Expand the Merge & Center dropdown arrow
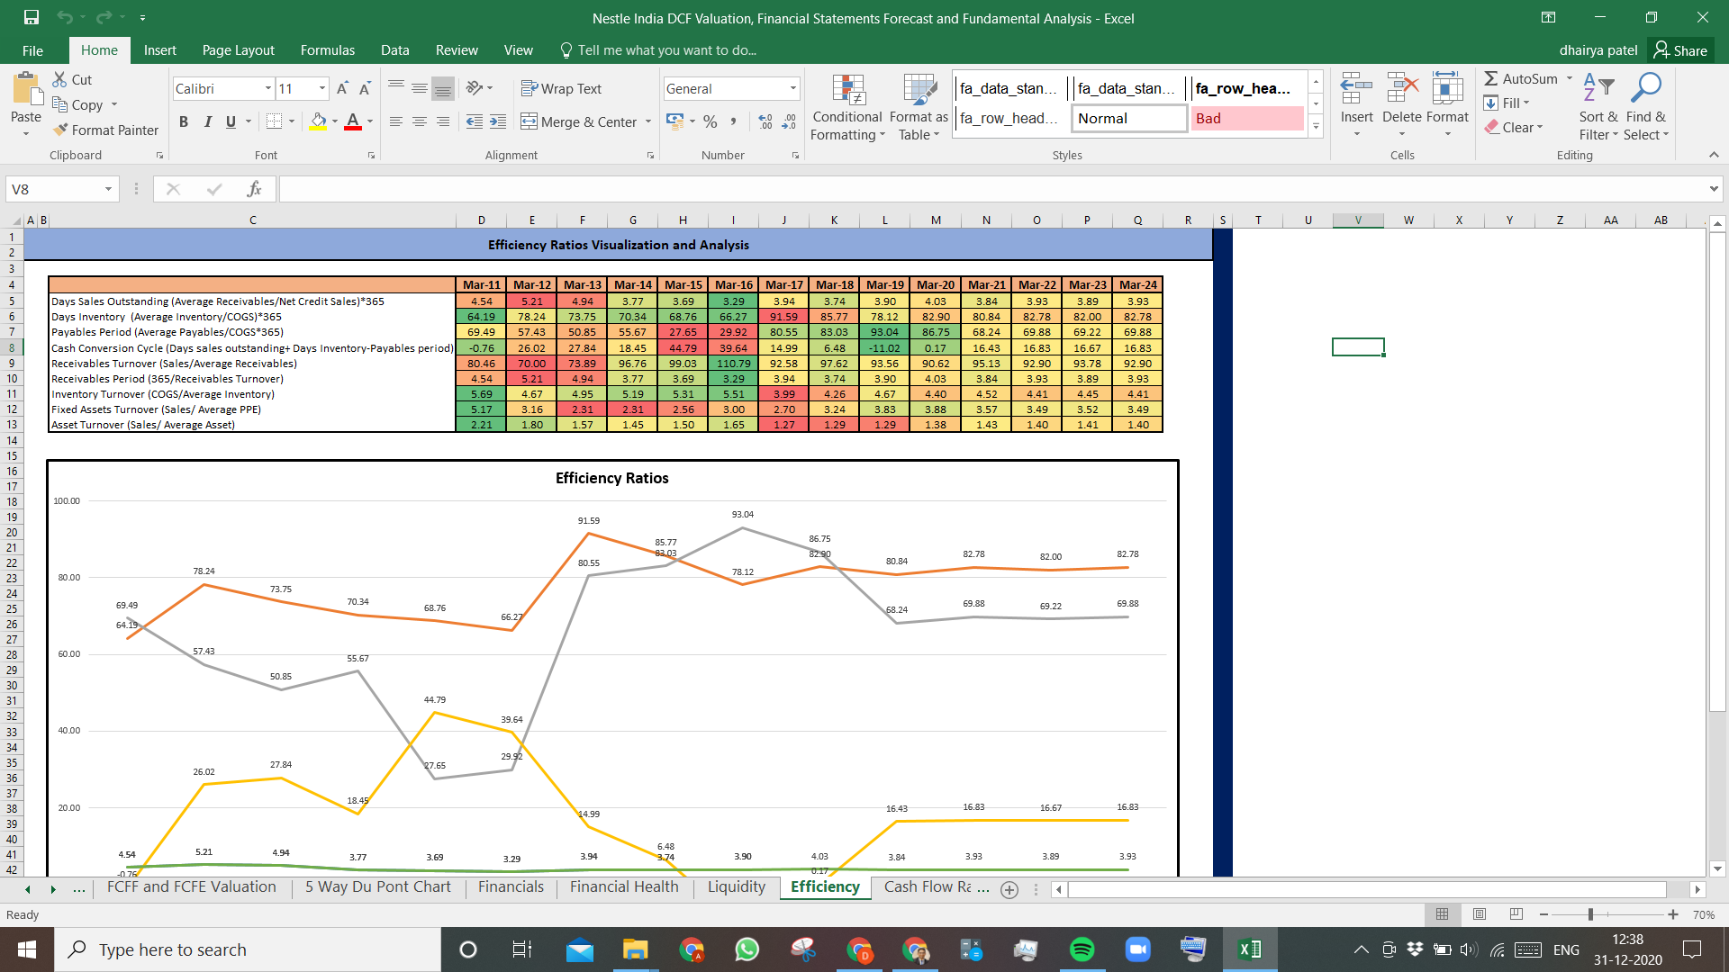1729x972 pixels. (648, 121)
